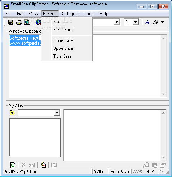Click the highlighted 'Softpedia Test' text
172x177 pixels.
pos(24,38)
